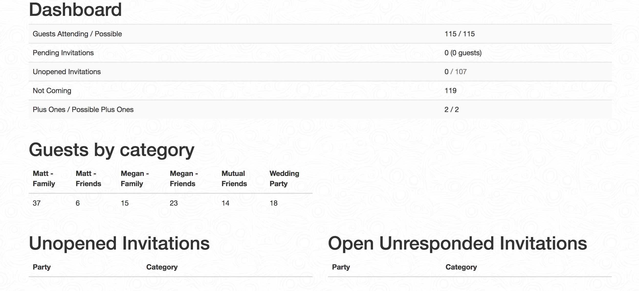The height and width of the screenshot is (291, 639).
Task: Click Category header under Open Unresponded Invitations
Action: tap(461, 267)
